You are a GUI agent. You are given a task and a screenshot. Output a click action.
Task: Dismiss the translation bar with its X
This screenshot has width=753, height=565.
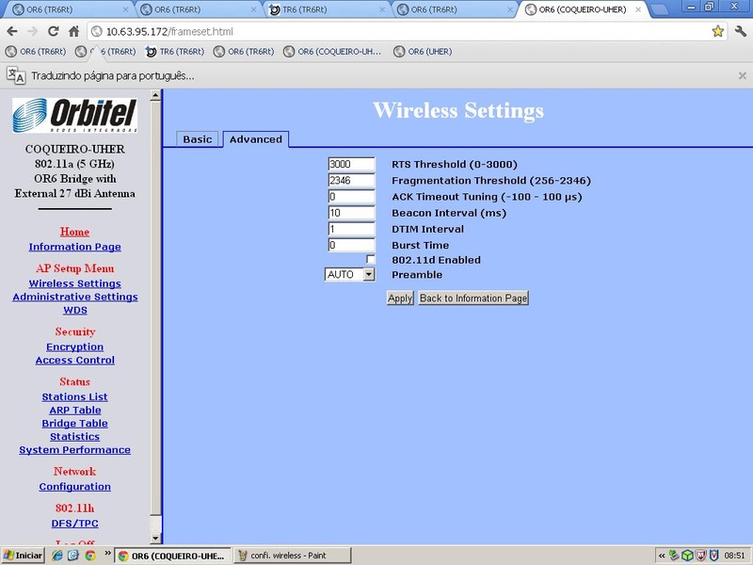tap(742, 75)
